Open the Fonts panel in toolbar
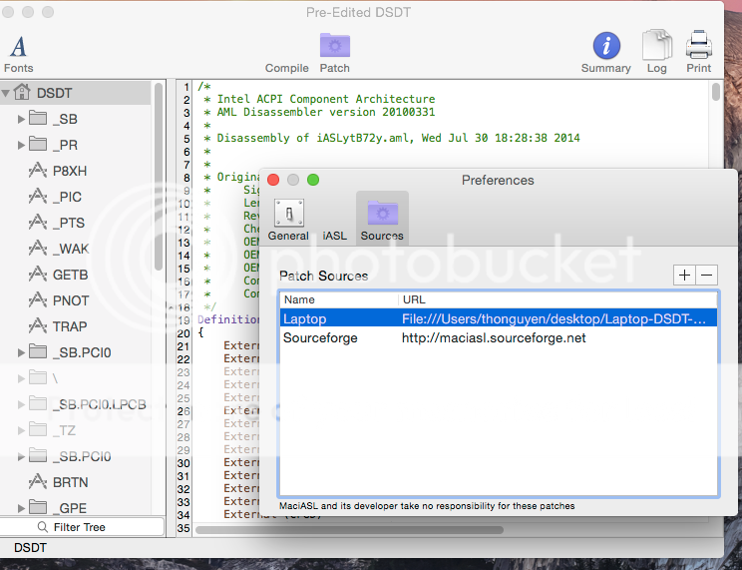 pos(18,50)
